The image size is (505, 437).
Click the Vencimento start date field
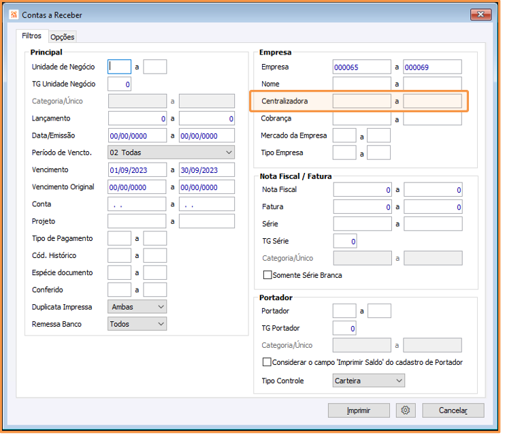click(x=137, y=169)
